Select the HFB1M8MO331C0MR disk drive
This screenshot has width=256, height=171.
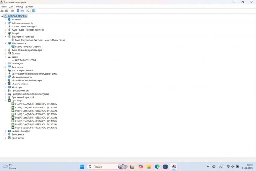[x=26, y=60]
